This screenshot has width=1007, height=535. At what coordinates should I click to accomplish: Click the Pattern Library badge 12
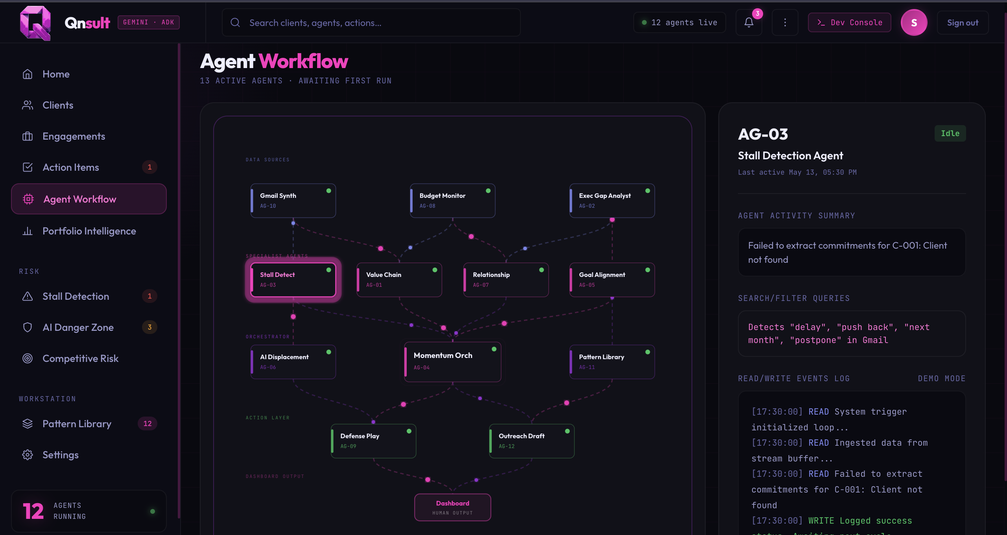coord(148,424)
